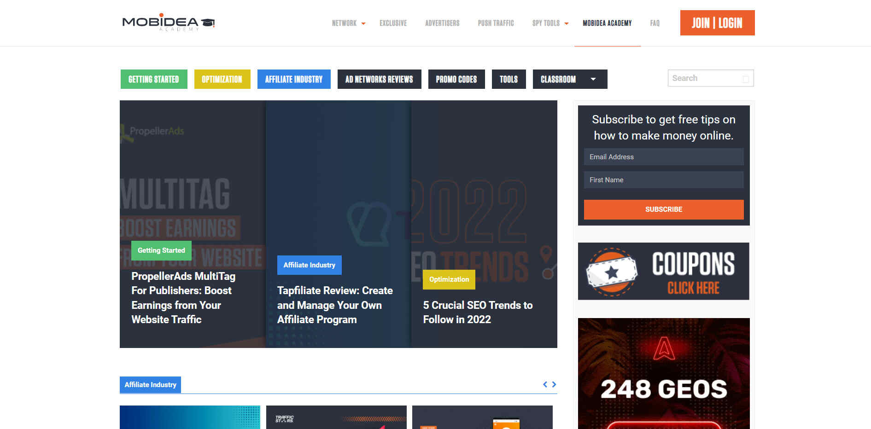Open the Tools category tab

coord(509,79)
